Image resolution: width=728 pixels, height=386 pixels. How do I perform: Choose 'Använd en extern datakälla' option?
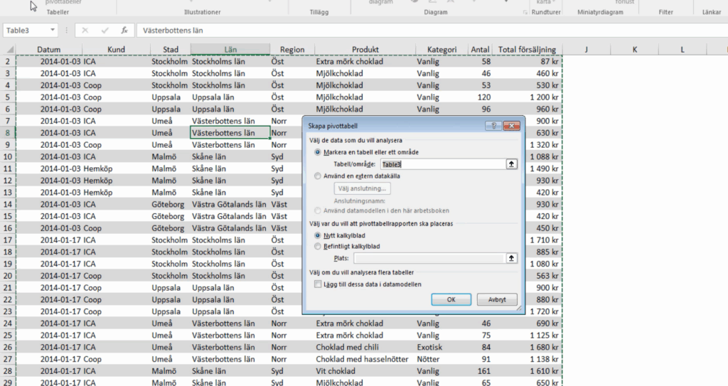click(317, 176)
